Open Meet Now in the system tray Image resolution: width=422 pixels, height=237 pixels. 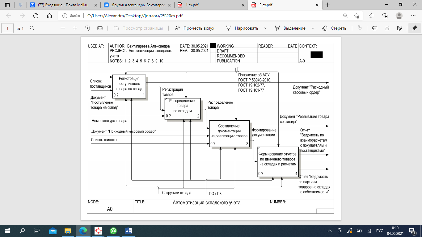pyautogui.click(x=340, y=231)
